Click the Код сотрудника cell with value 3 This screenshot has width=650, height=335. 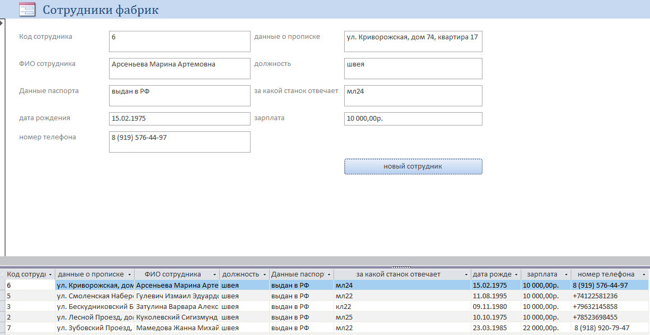coord(30,306)
